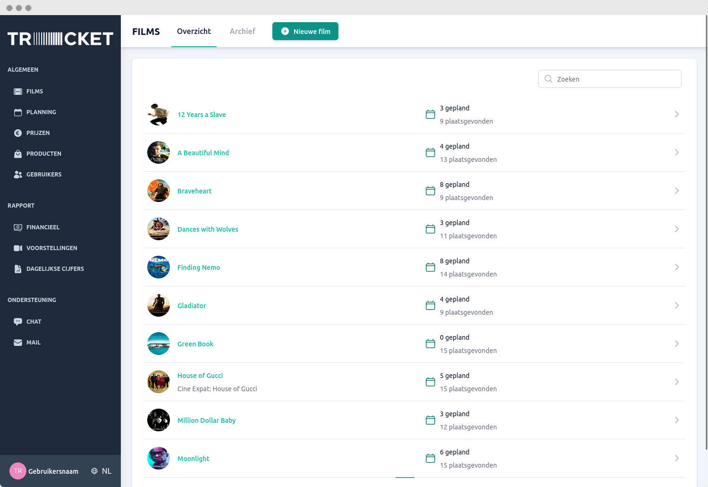
Task: Open Dagelijkse Cijfers menu item
Action: (x=55, y=269)
